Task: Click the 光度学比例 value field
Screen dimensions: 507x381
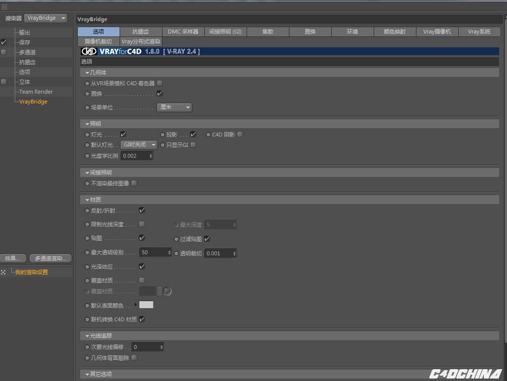Action: click(134, 156)
